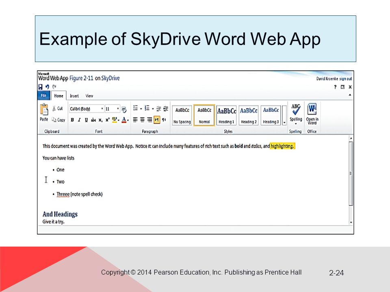Image resolution: width=390 pixels, height=292 pixels.
Task: Run the Spelling check
Action: (x=296, y=113)
